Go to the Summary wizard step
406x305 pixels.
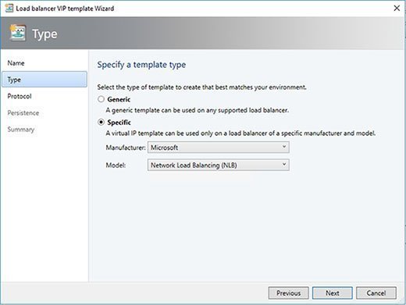tap(21, 129)
